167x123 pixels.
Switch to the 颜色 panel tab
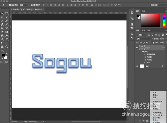pyautogui.click(x=138, y=11)
